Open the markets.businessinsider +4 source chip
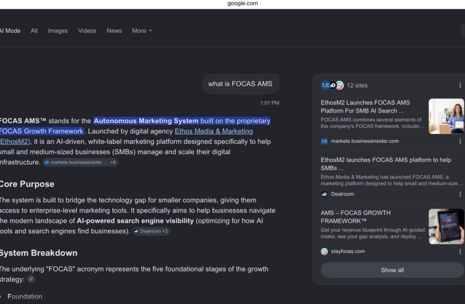Screen dimensions: 465x304 [x=80, y=162]
